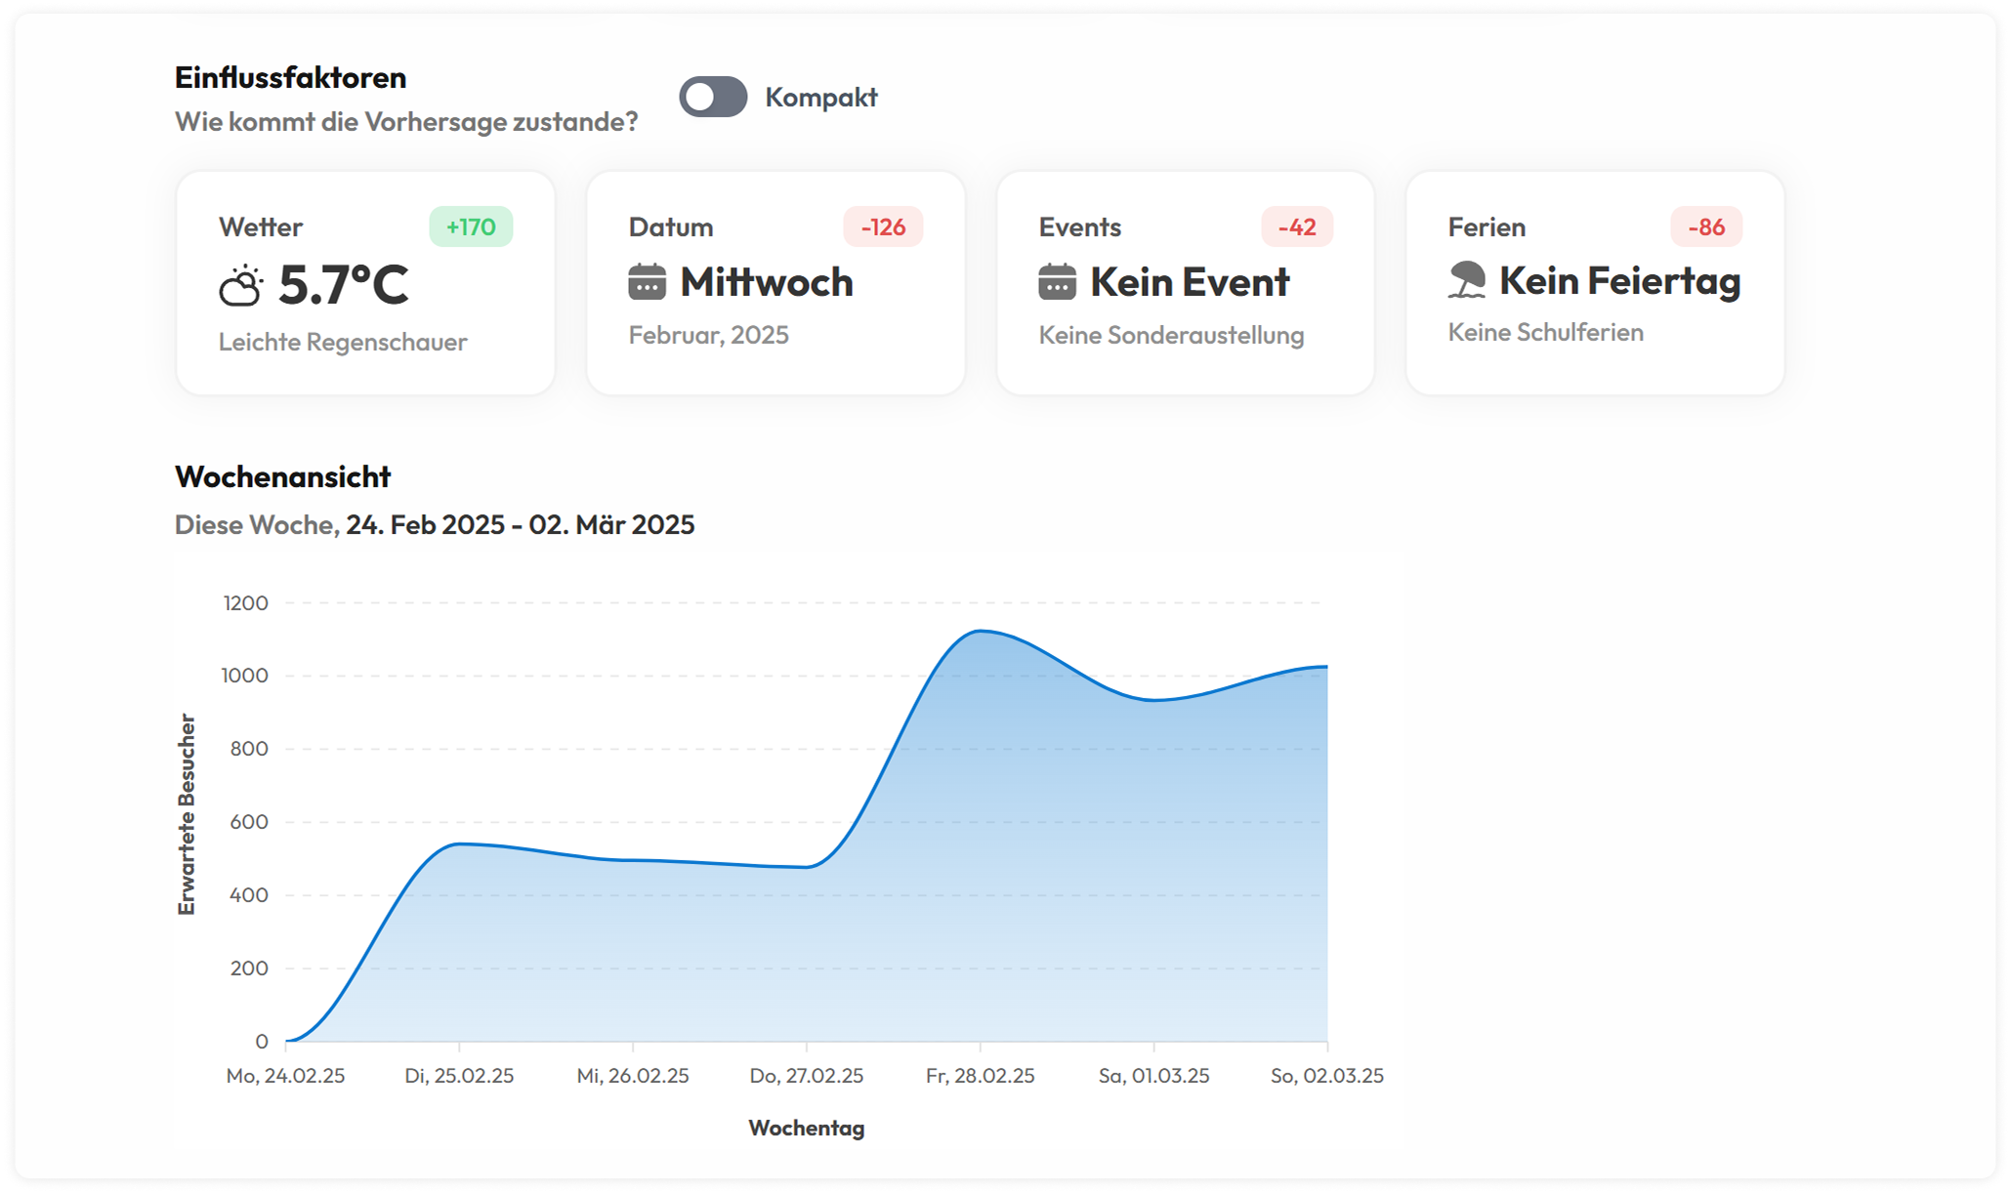
Task: Click the -126 Datum badge
Action: tap(883, 226)
